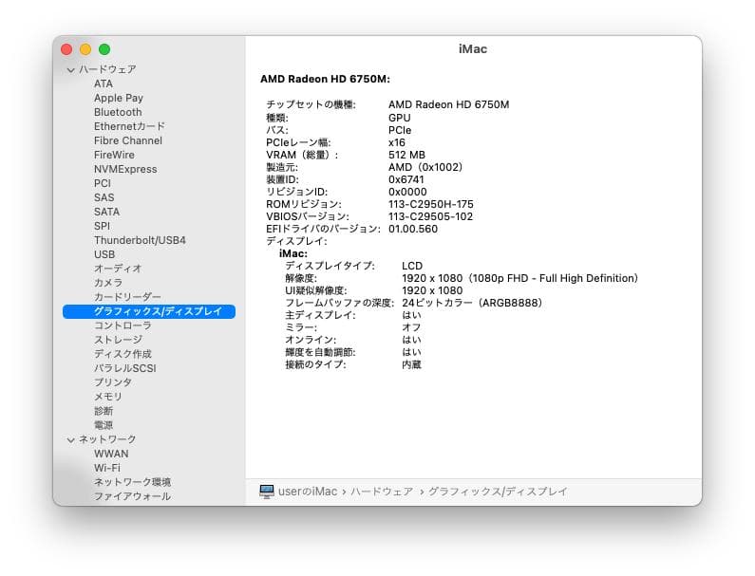Open the カードリーダー entry

[x=127, y=297]
